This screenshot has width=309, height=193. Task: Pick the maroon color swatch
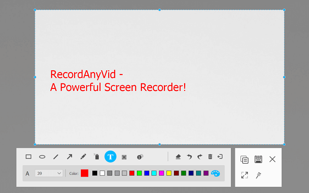coord(177,173)
